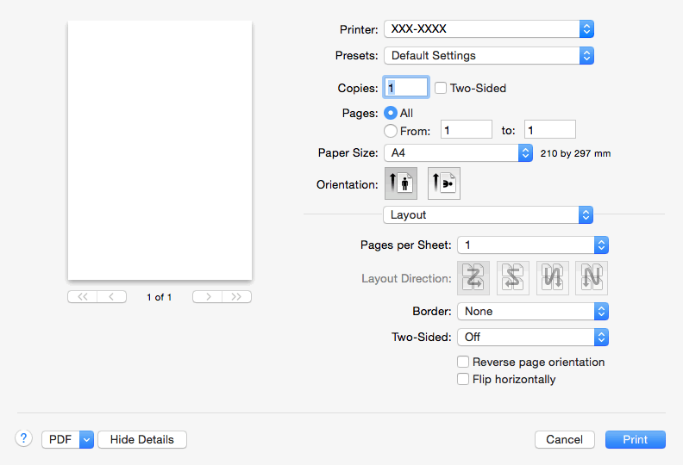
Task: Open the Two-Sided dropdown set to Off
Action: (x=533, y=337)
